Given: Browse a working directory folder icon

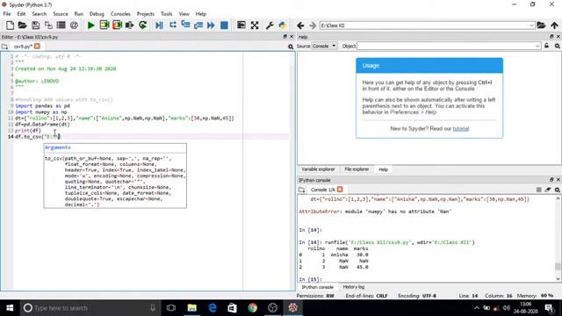Looking at the screenshot, I should 541,25.
